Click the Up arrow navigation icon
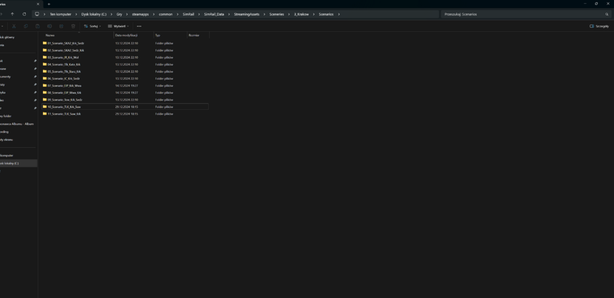 [12, 14]
